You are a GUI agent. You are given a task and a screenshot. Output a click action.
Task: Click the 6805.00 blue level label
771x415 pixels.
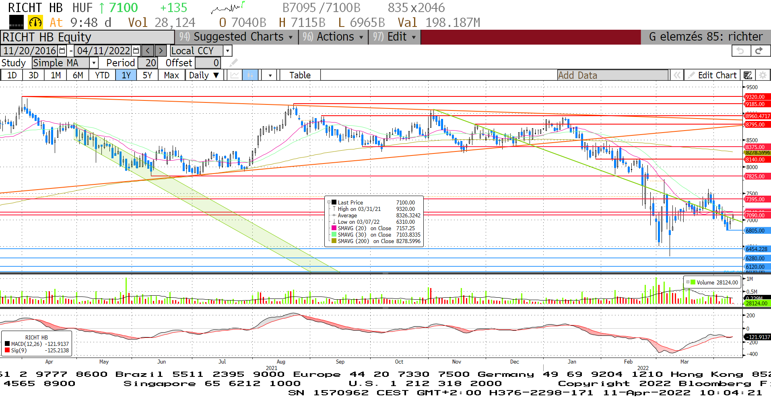point(757,231)
